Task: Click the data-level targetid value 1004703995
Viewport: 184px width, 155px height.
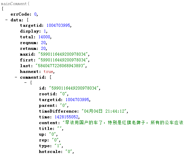Action: (x=58, y=25)
